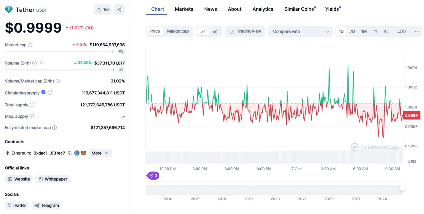Show Max. supply info icon

pos(32,116)
